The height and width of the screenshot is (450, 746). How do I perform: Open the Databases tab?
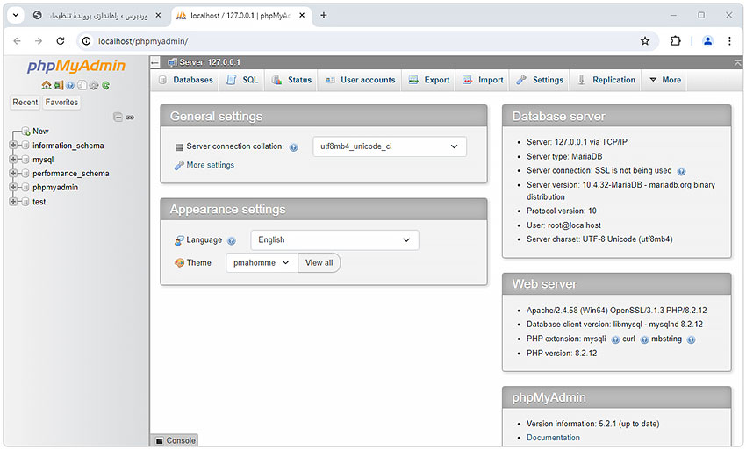(x=186, y=80)
